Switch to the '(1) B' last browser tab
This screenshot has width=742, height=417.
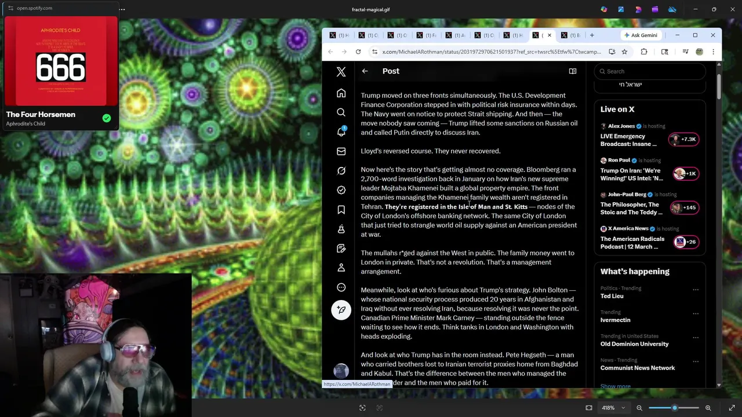(570, 35)
